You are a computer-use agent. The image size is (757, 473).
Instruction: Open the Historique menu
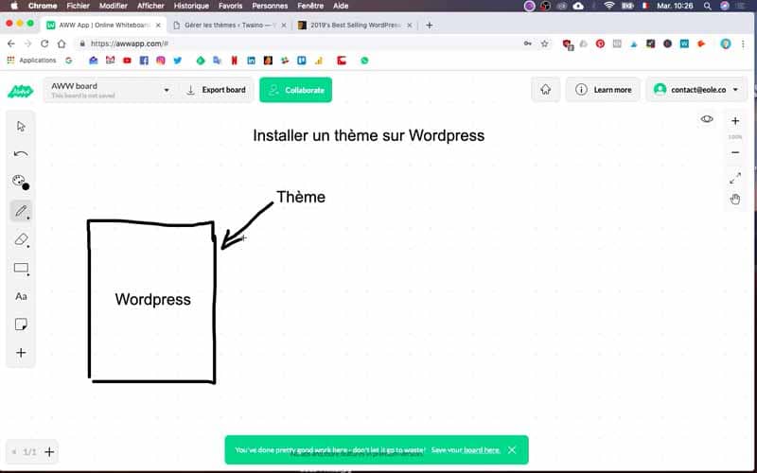[191, 6]
